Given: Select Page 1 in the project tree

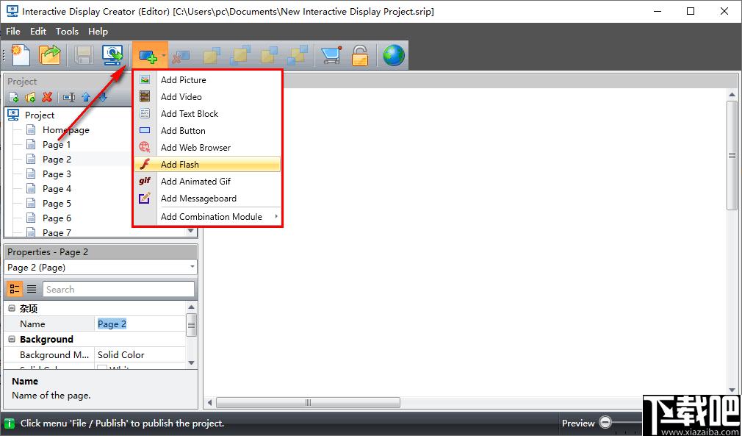Looking at the screenshot, I should [57, 144].
